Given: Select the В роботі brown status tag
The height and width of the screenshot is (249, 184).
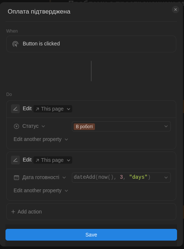Looking at the screenshot, I should (x=84, y=127).
